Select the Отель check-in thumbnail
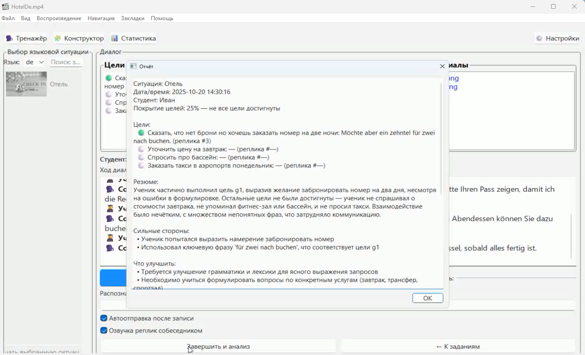585x355 pixels. click(x=26, y=84)
